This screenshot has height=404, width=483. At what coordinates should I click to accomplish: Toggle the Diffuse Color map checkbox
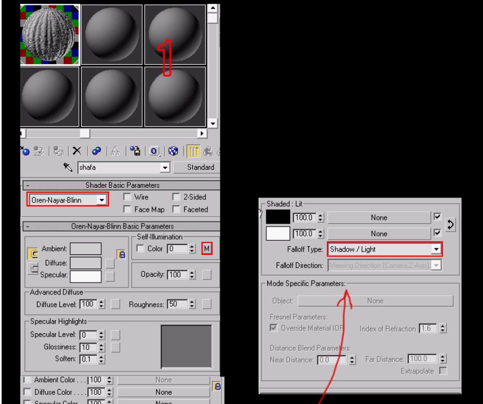tap(27, 392)
